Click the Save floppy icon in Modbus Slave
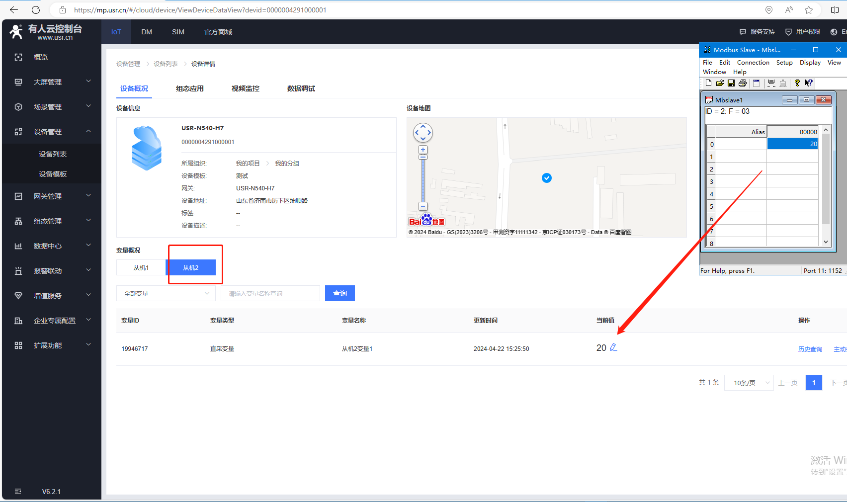This screenshot has height=502, width=847. [x=731, y=83]
